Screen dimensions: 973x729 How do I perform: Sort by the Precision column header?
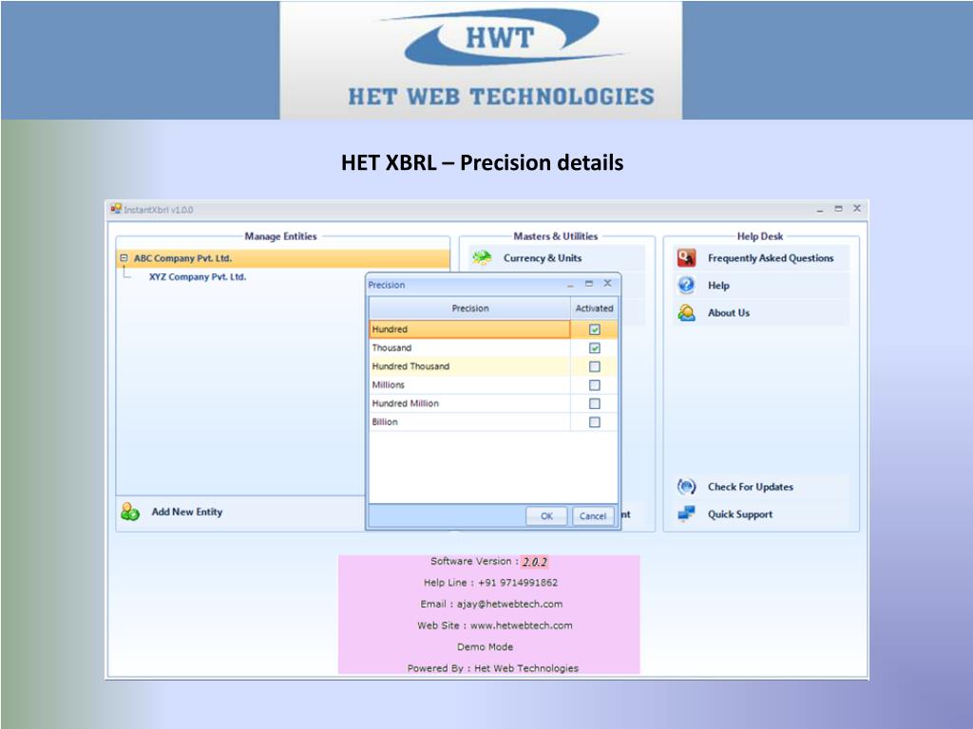[469, 308]
